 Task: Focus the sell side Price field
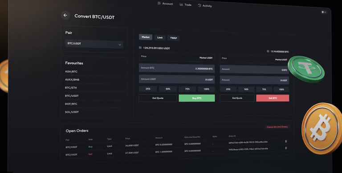point(254,59)
